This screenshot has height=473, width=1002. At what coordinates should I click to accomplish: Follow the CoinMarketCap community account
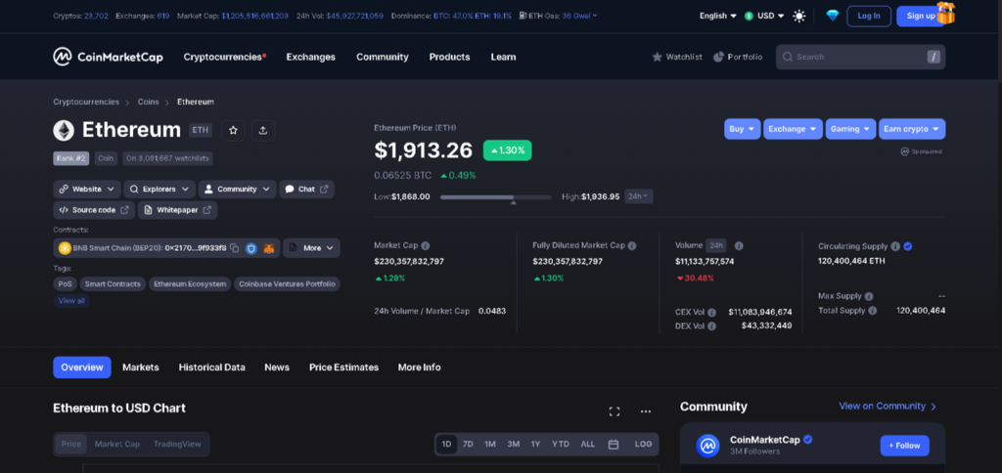904,446
